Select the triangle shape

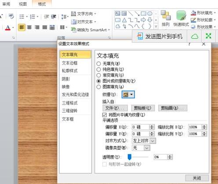(124, 20)
